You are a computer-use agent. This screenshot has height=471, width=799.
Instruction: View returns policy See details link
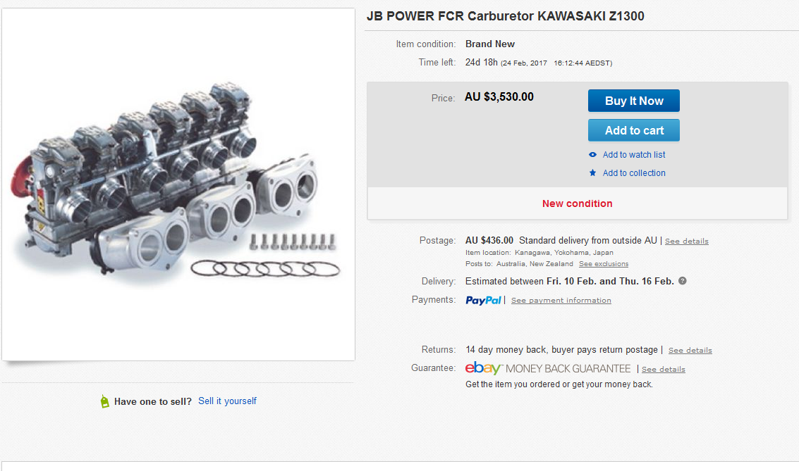[690, 351]
